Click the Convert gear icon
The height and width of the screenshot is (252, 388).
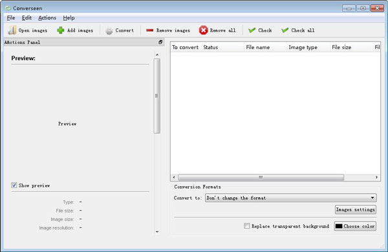pyautogui.click(x=109, y=30)
